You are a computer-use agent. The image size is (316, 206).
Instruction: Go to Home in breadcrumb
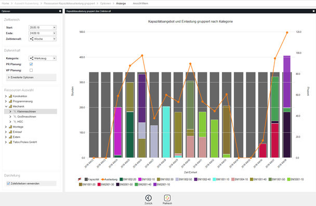(x=5, y=4)
